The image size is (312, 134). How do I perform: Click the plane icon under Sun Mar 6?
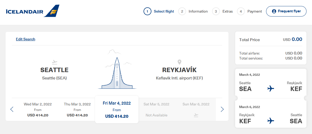(x=196, y=115)
